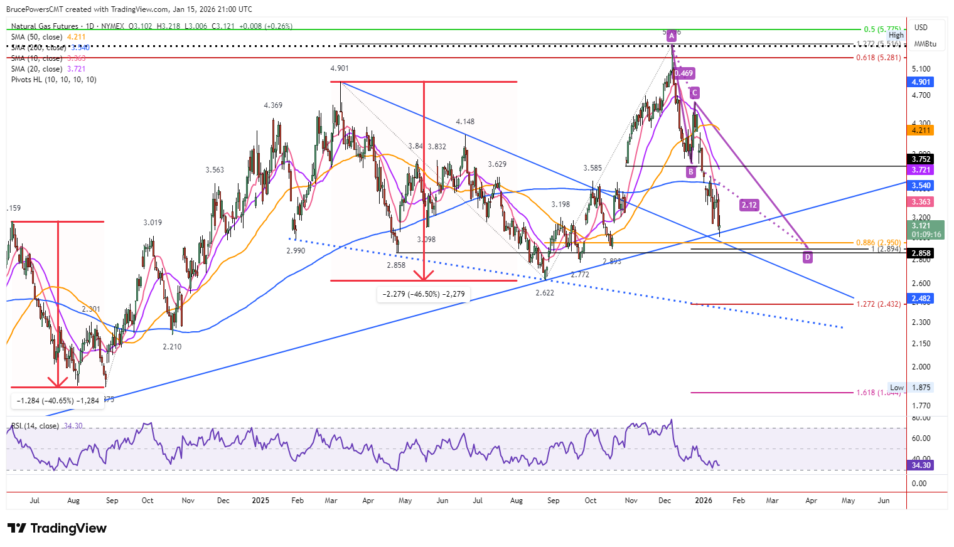Select the 0.469 ratio label badge

click(683, 73)
